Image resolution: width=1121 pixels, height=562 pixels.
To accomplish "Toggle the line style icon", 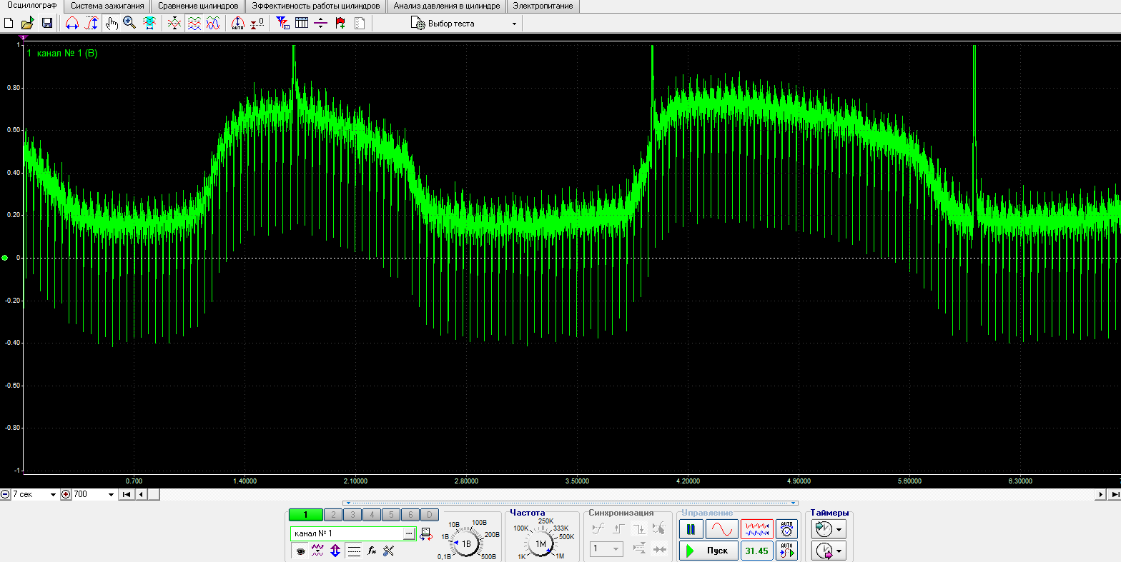I will [353, 551].
